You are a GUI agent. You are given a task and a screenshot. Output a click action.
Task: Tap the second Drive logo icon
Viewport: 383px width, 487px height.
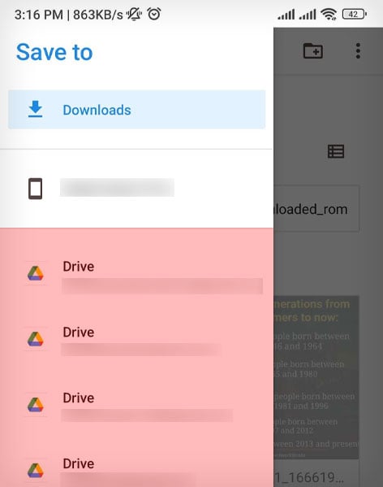pos(36,339)
